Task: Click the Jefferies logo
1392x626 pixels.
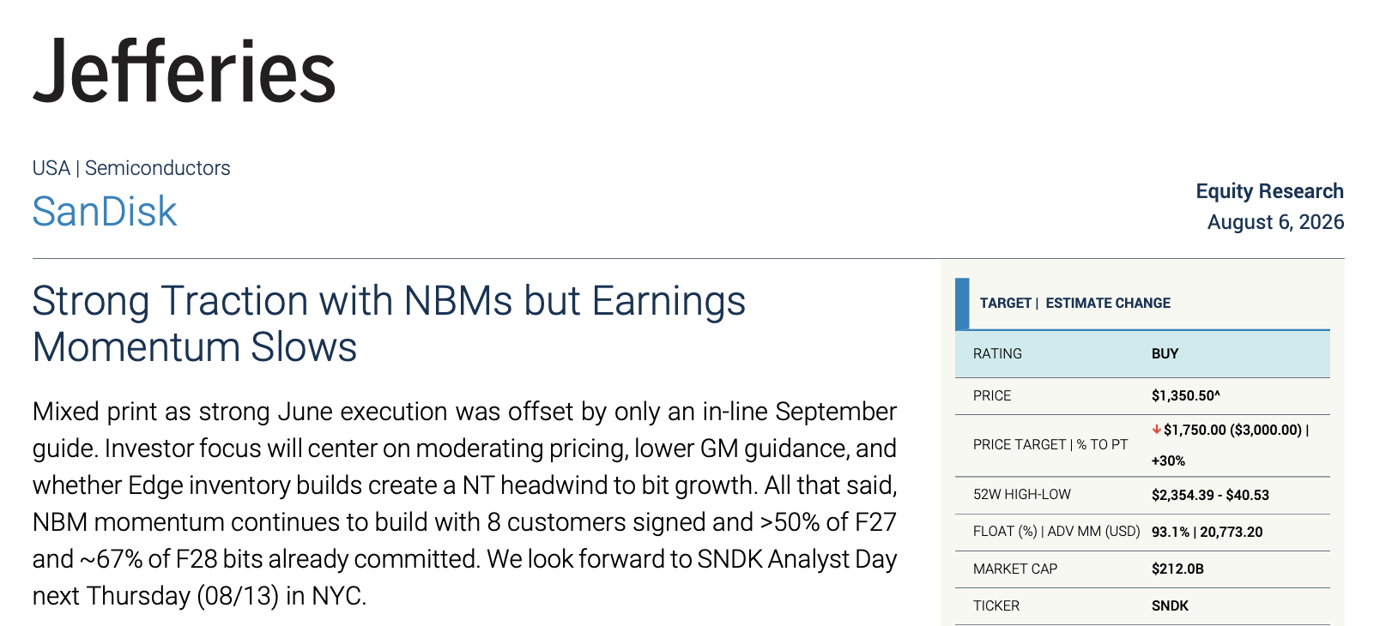Action: (184, 71)
